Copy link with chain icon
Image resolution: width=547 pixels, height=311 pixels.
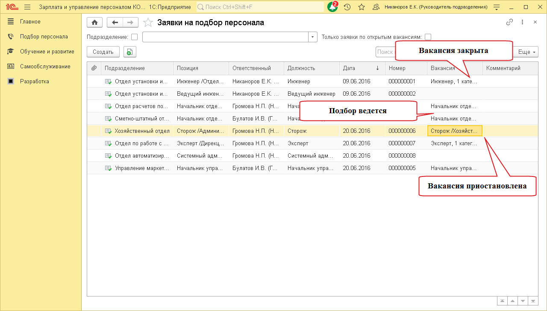pyautogui.click(x=509, y=22)
